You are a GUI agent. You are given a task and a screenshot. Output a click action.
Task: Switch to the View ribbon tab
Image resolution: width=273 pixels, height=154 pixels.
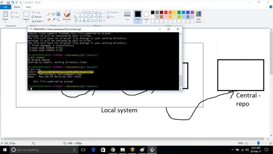(x=28, y=7)
